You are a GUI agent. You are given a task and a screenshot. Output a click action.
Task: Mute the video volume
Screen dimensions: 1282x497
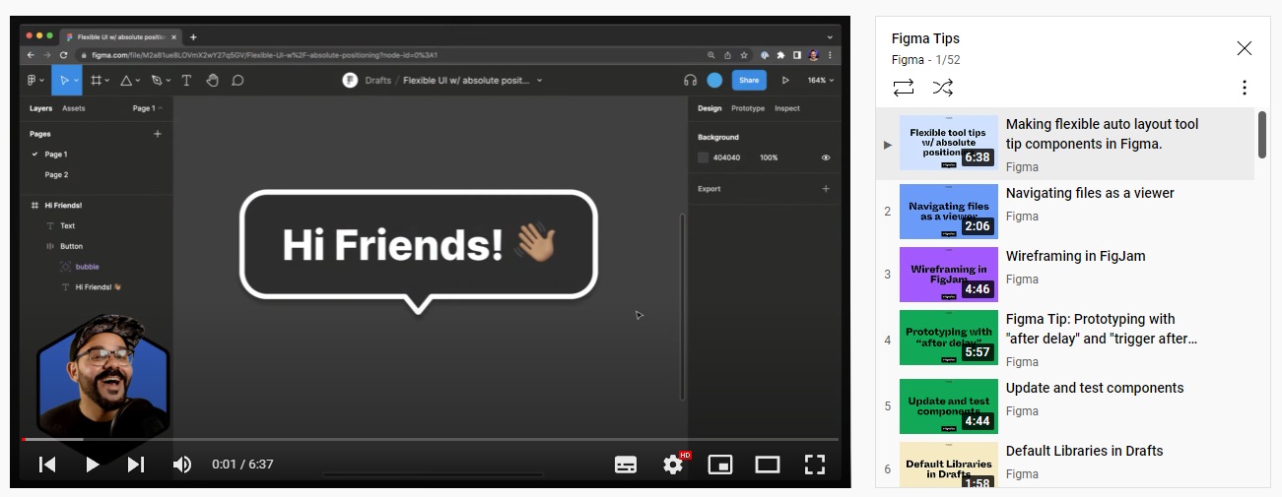(182, 465)
